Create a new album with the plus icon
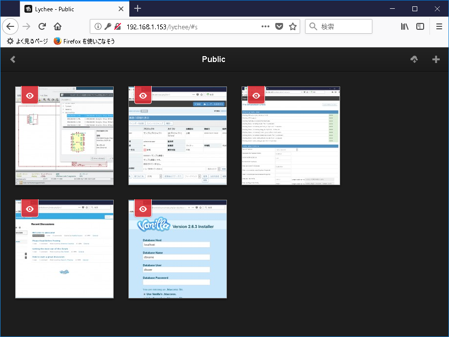 (x=435, y=59)
